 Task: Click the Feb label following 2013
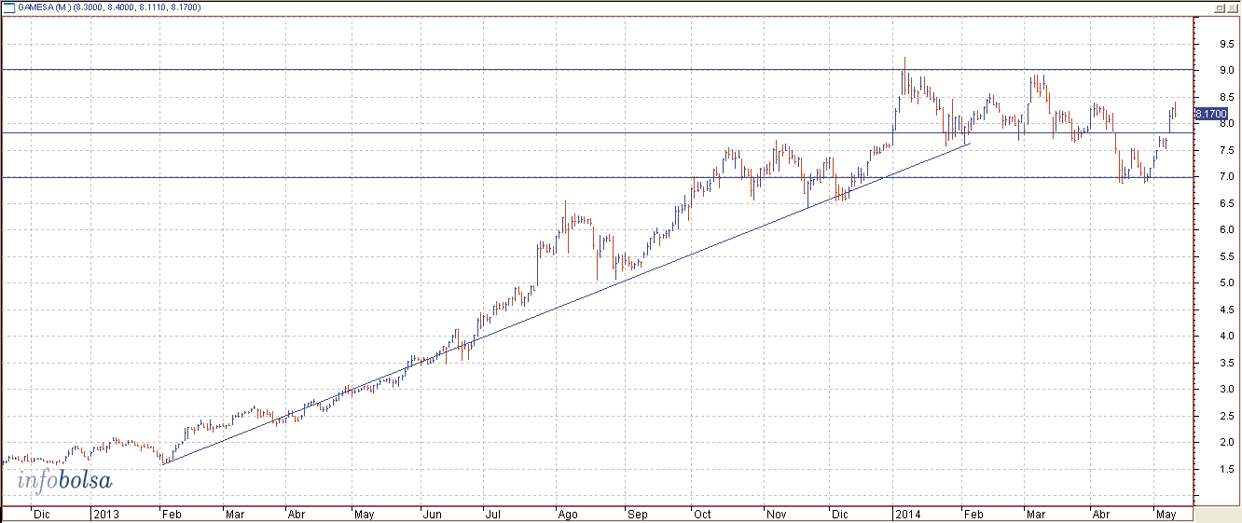pos(173,514)
